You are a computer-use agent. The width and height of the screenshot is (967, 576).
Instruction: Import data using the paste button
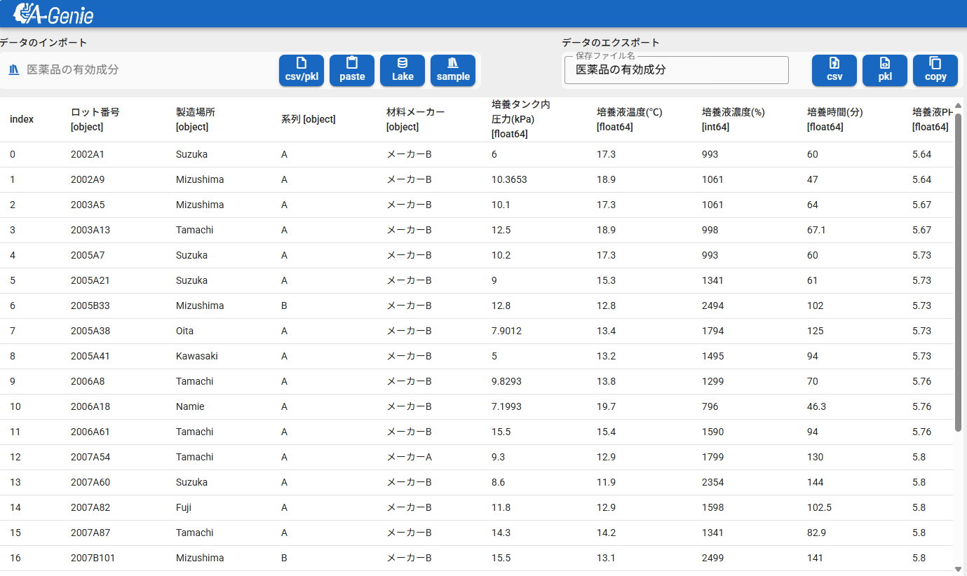[352, 70]
